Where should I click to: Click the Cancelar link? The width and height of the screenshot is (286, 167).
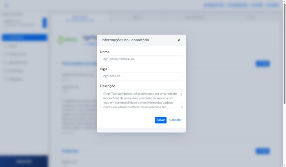pyautogui.click(x=175, y=120)
